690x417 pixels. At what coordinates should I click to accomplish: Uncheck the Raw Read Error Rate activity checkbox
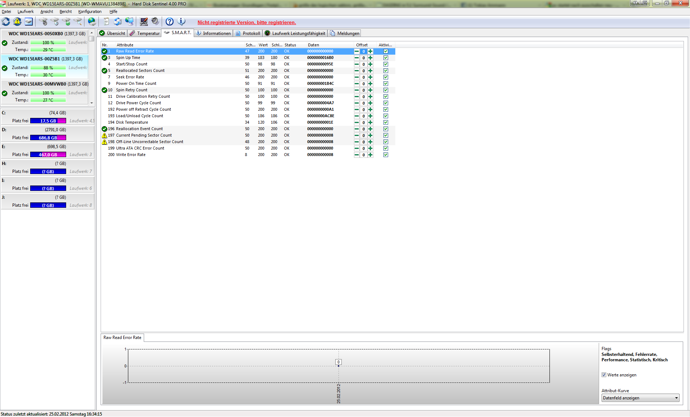click(x=386, y=51)
